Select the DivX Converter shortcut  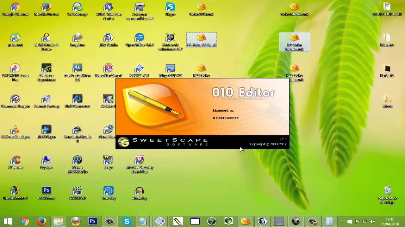tap(77, 101)
